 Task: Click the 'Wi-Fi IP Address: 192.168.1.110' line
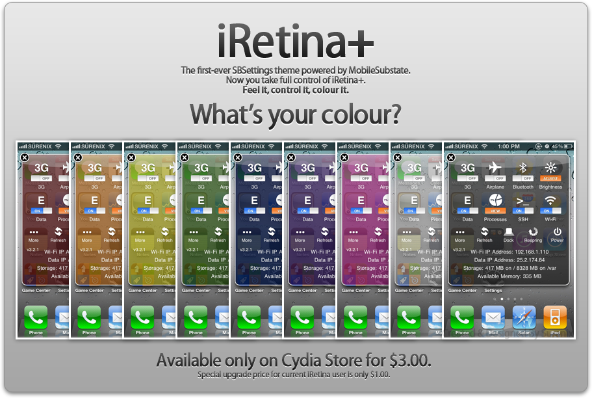point(509,251)
